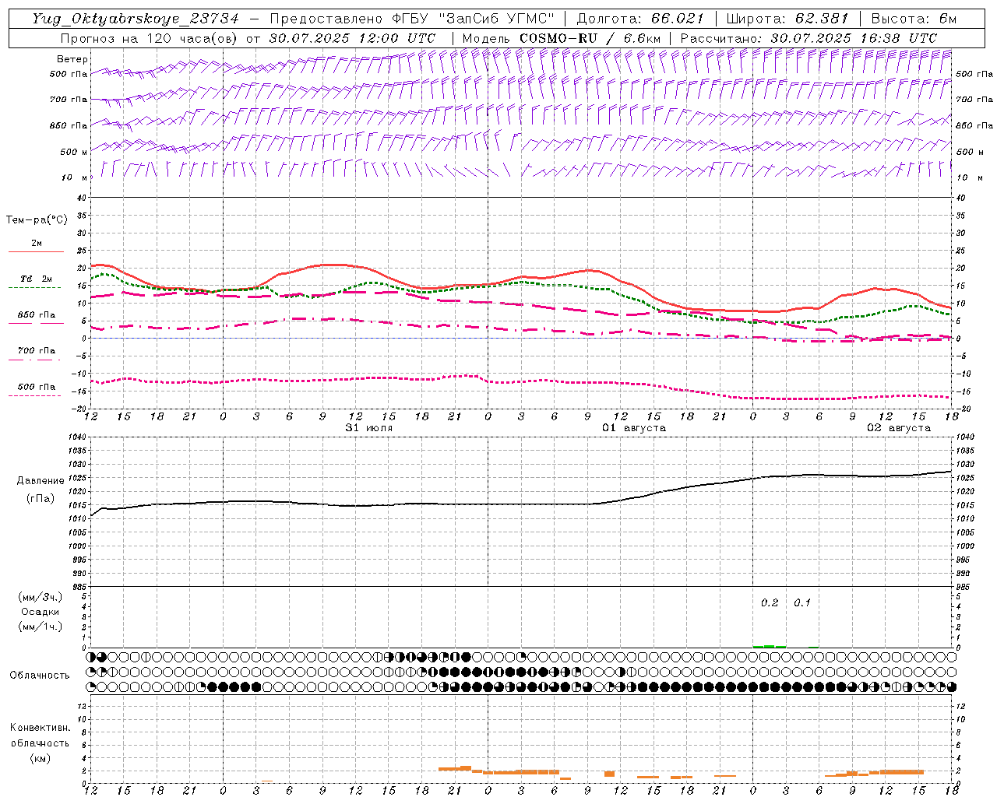The height and width of the screenshot is (797, 997).
Task: Click the 0.2 precipitation amount value
Action: (770, 603)
